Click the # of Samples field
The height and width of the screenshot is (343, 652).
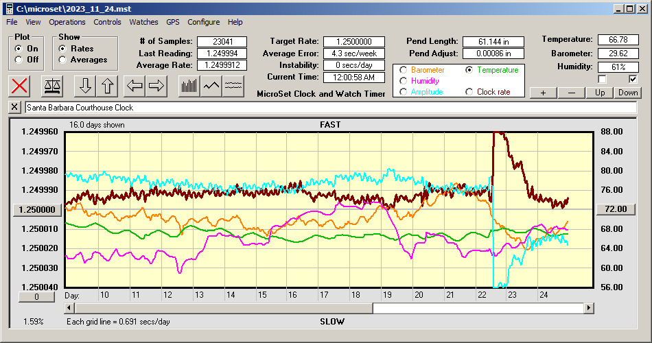(222, 42)
